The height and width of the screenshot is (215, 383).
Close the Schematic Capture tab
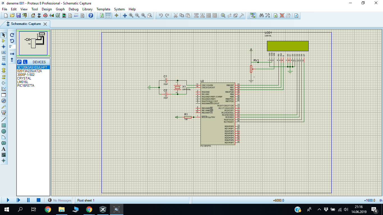click(45, 24)
